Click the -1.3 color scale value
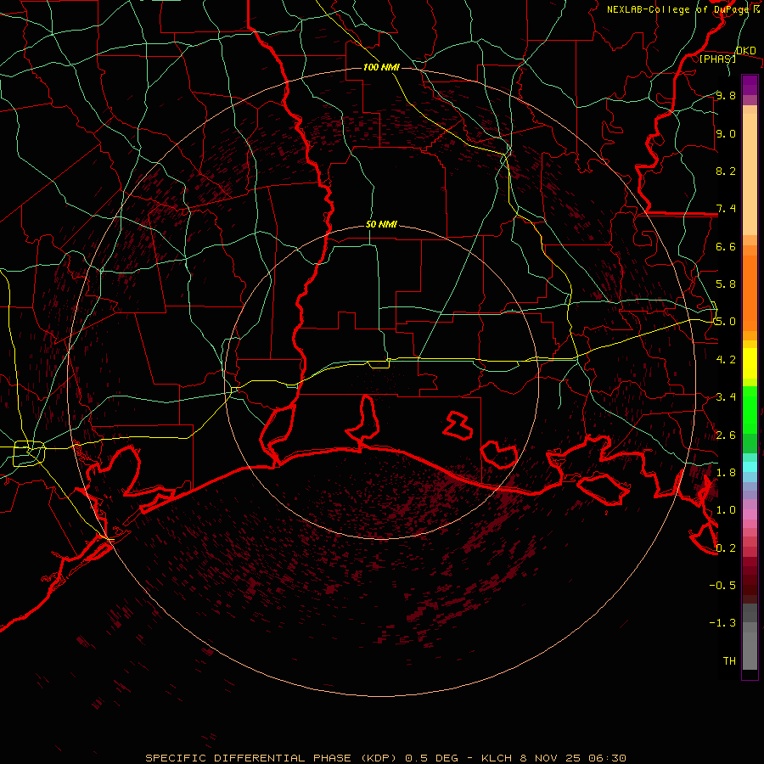The image size is (764, 764). [722, 623]
